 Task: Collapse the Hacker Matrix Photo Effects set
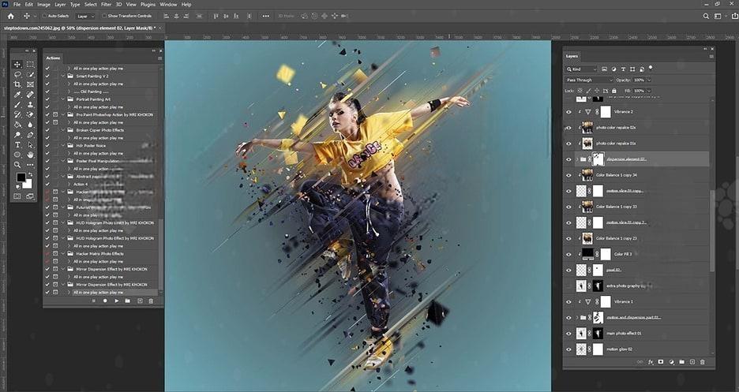tap(63, 254)
